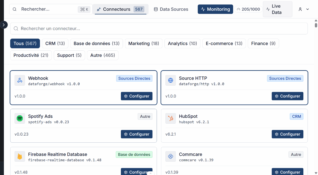Switch to the Data Sources tab
The width and height of the screenshot is (318, 175).
171,9
